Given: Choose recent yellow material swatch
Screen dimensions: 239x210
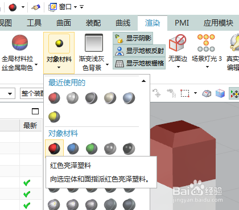Looking at the screenshot, I should point(54,117).
